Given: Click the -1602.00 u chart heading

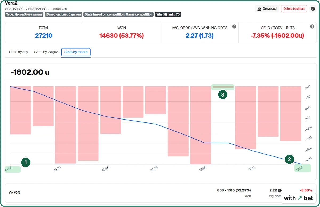Looking at the screenshot, I should pos(30,72).
